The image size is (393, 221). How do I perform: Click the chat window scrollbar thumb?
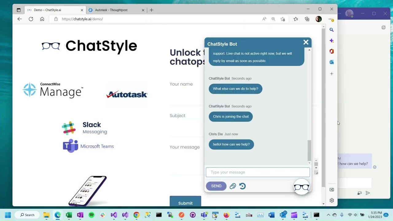(x=309, y=150)
